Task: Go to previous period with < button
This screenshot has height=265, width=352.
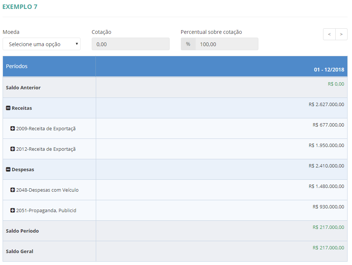Action: pyautogui.click(x=329, y=34)
